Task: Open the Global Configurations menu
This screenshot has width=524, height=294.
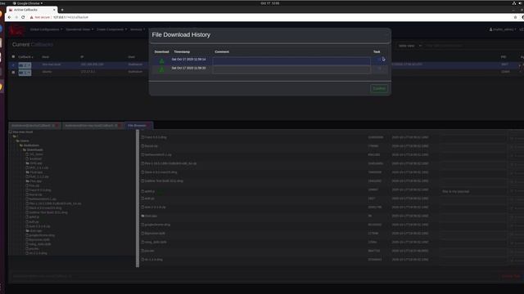Action: pyautogui.click(x=46, y=29)
